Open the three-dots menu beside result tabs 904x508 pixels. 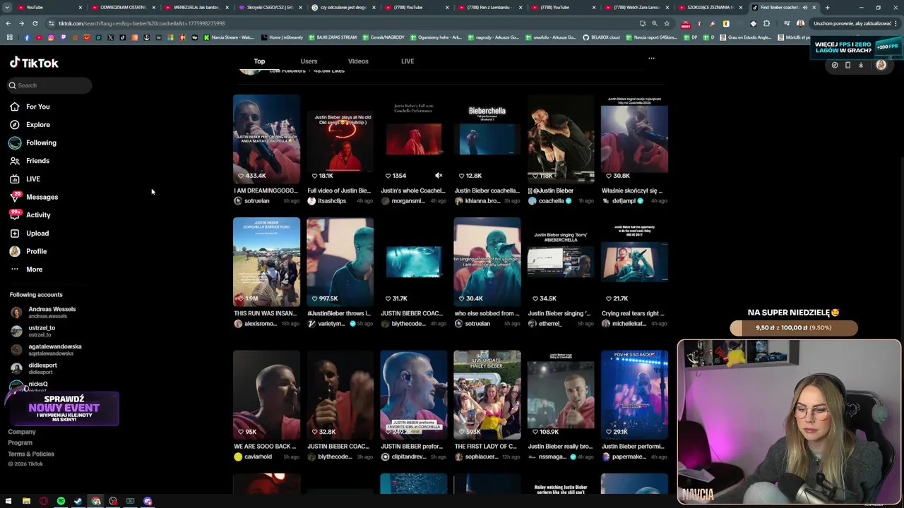pyautogui.click(x=651, y=59)
